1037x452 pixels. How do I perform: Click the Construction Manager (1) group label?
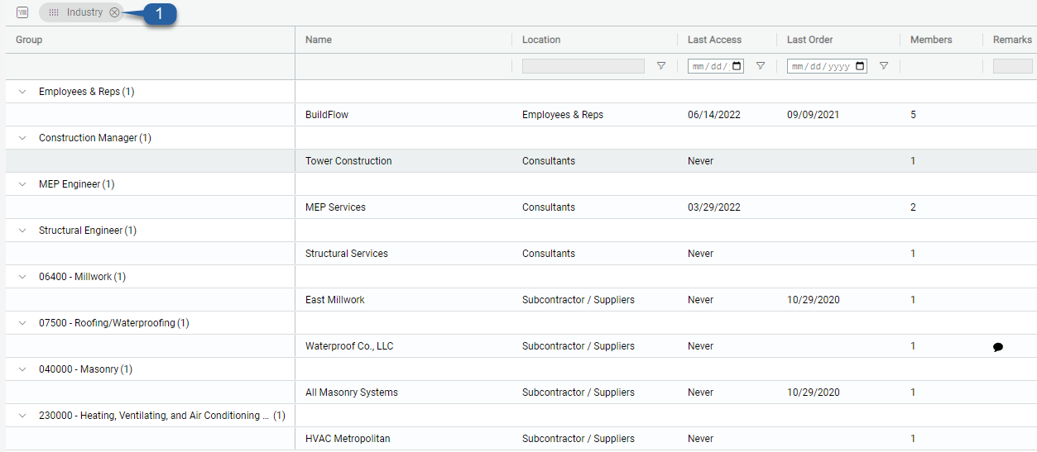(95, 138)
